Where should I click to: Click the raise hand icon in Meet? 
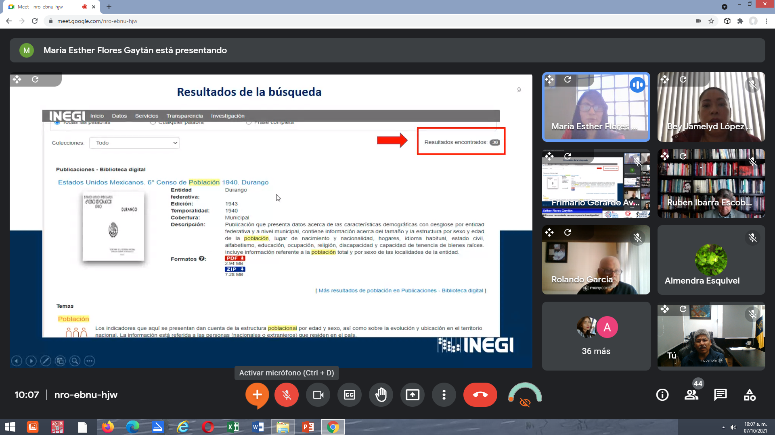click(381, 395)
